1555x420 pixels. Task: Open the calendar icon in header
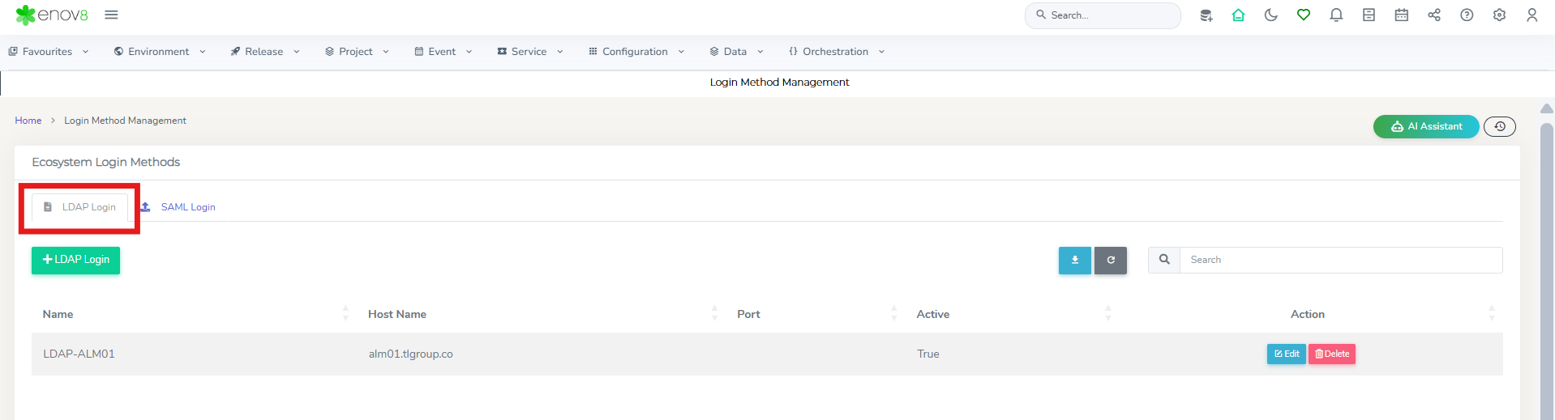coord(1401,15)
